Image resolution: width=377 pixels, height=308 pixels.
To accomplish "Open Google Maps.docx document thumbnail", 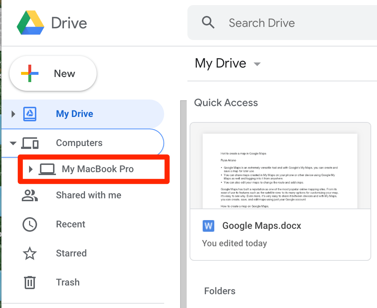I will [x=280, y=171].
